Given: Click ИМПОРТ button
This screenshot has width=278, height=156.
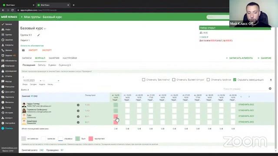Looking at the screenshot, I should (33, 50).
